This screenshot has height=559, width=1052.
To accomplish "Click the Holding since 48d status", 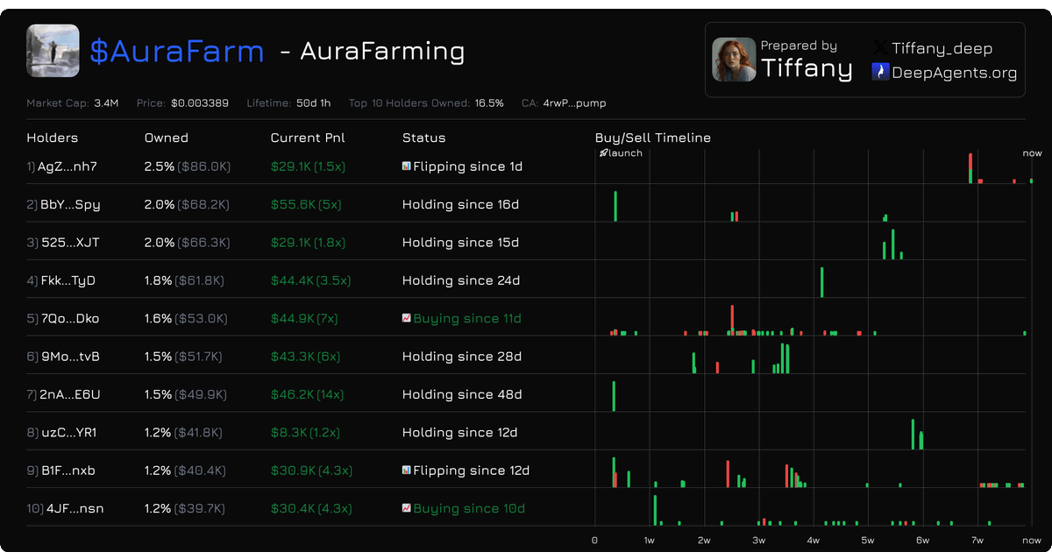I will pos(462,394).
